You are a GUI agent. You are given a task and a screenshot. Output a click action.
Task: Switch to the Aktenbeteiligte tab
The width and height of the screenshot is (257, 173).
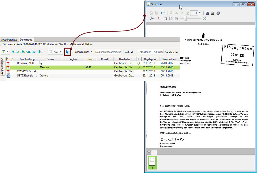coord(9,40)
